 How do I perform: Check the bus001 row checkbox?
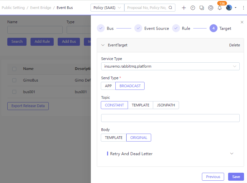pyautogui.click(x=14, y=92)
